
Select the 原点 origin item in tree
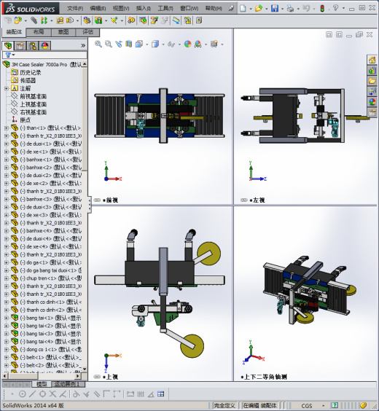coord(26,120)
